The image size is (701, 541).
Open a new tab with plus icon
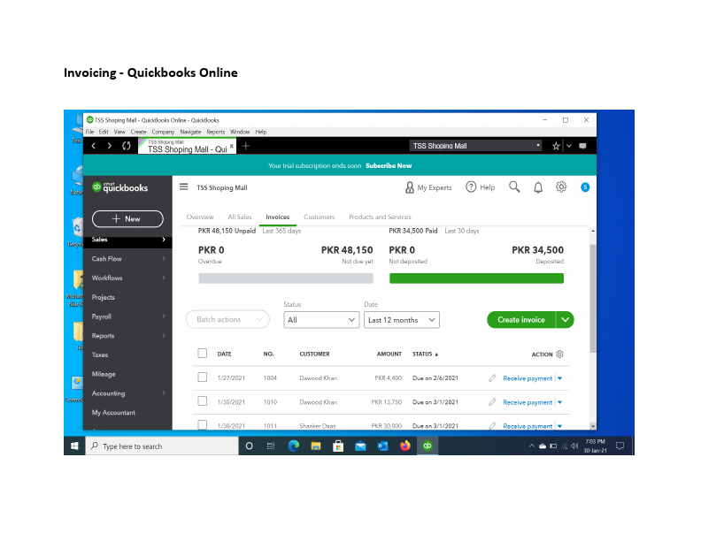tap(246, 146)
